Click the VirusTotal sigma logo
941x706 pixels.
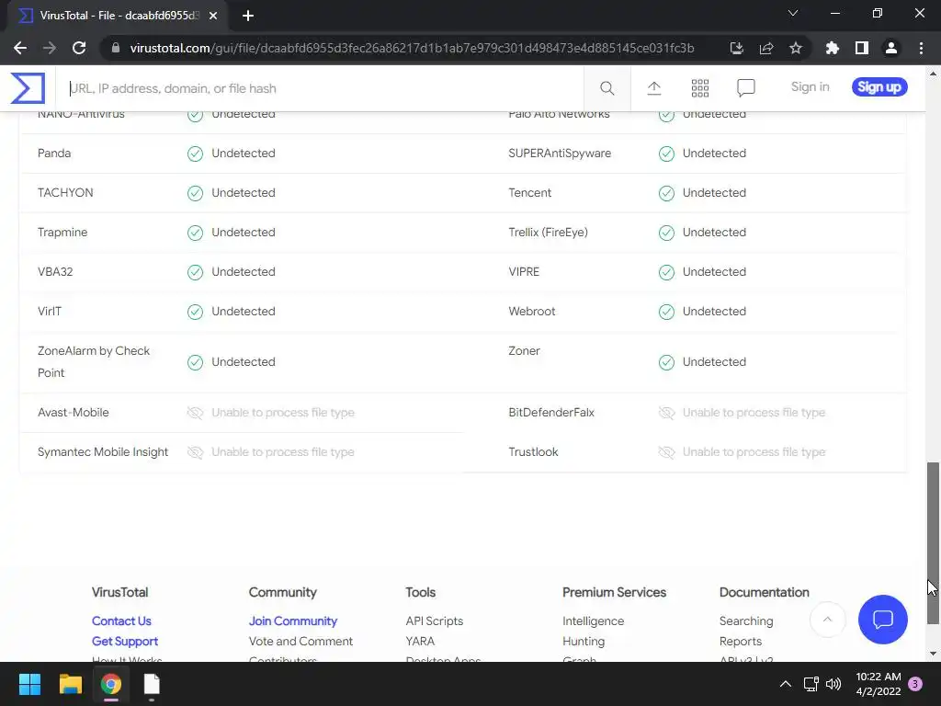(x=28, y=88)
